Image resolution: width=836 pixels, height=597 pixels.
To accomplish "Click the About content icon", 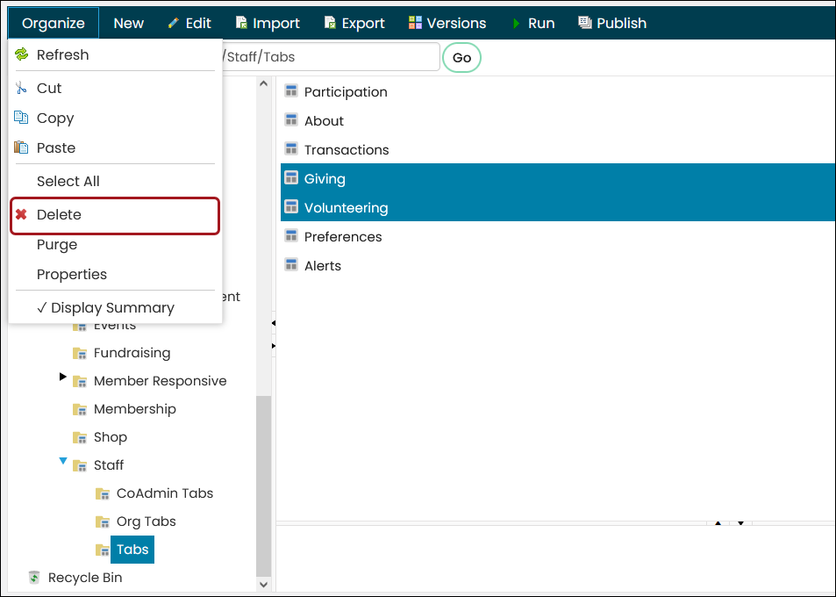I will point(291,119).
